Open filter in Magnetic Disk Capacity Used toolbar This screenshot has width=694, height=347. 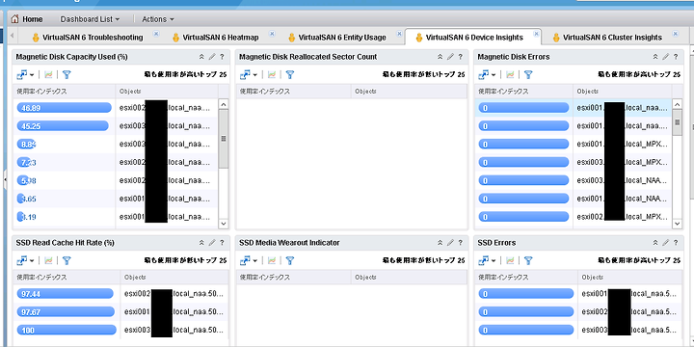pyautogui.click(x=67, y=74)
